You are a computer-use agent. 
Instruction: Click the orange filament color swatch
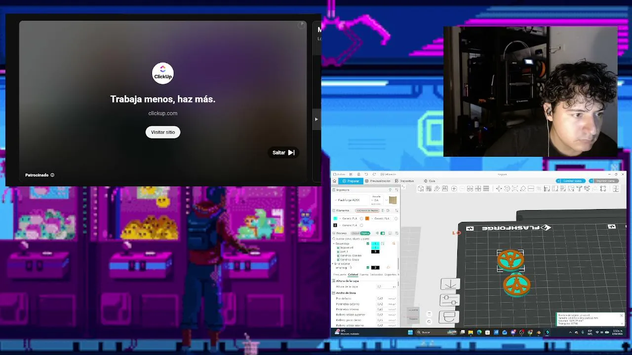pos(367,218)
